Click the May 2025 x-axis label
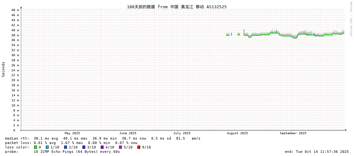This screenshot has height=156, width=354. (72, 133)
